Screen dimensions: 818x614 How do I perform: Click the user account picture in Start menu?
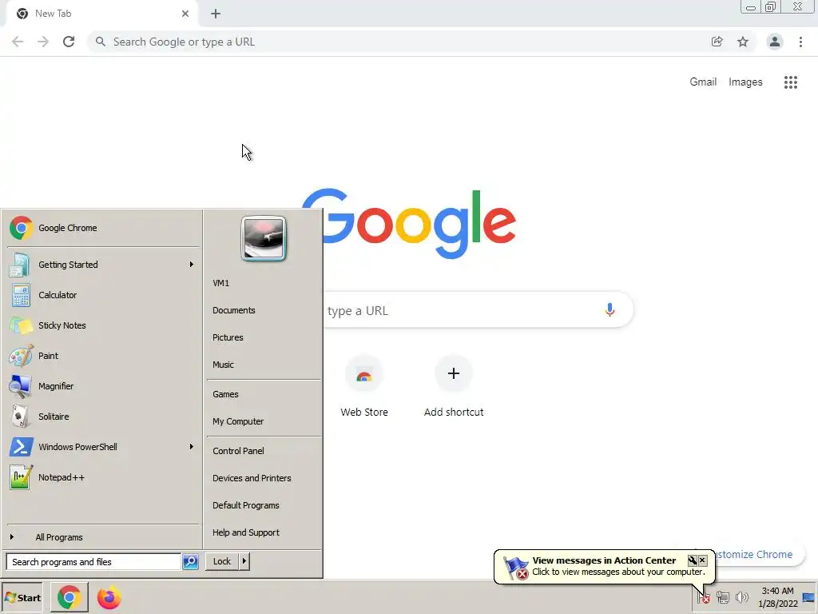264,238
